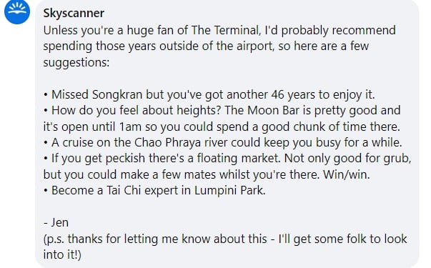Click the closing "into it!)" text

click(x=62, y=254)
